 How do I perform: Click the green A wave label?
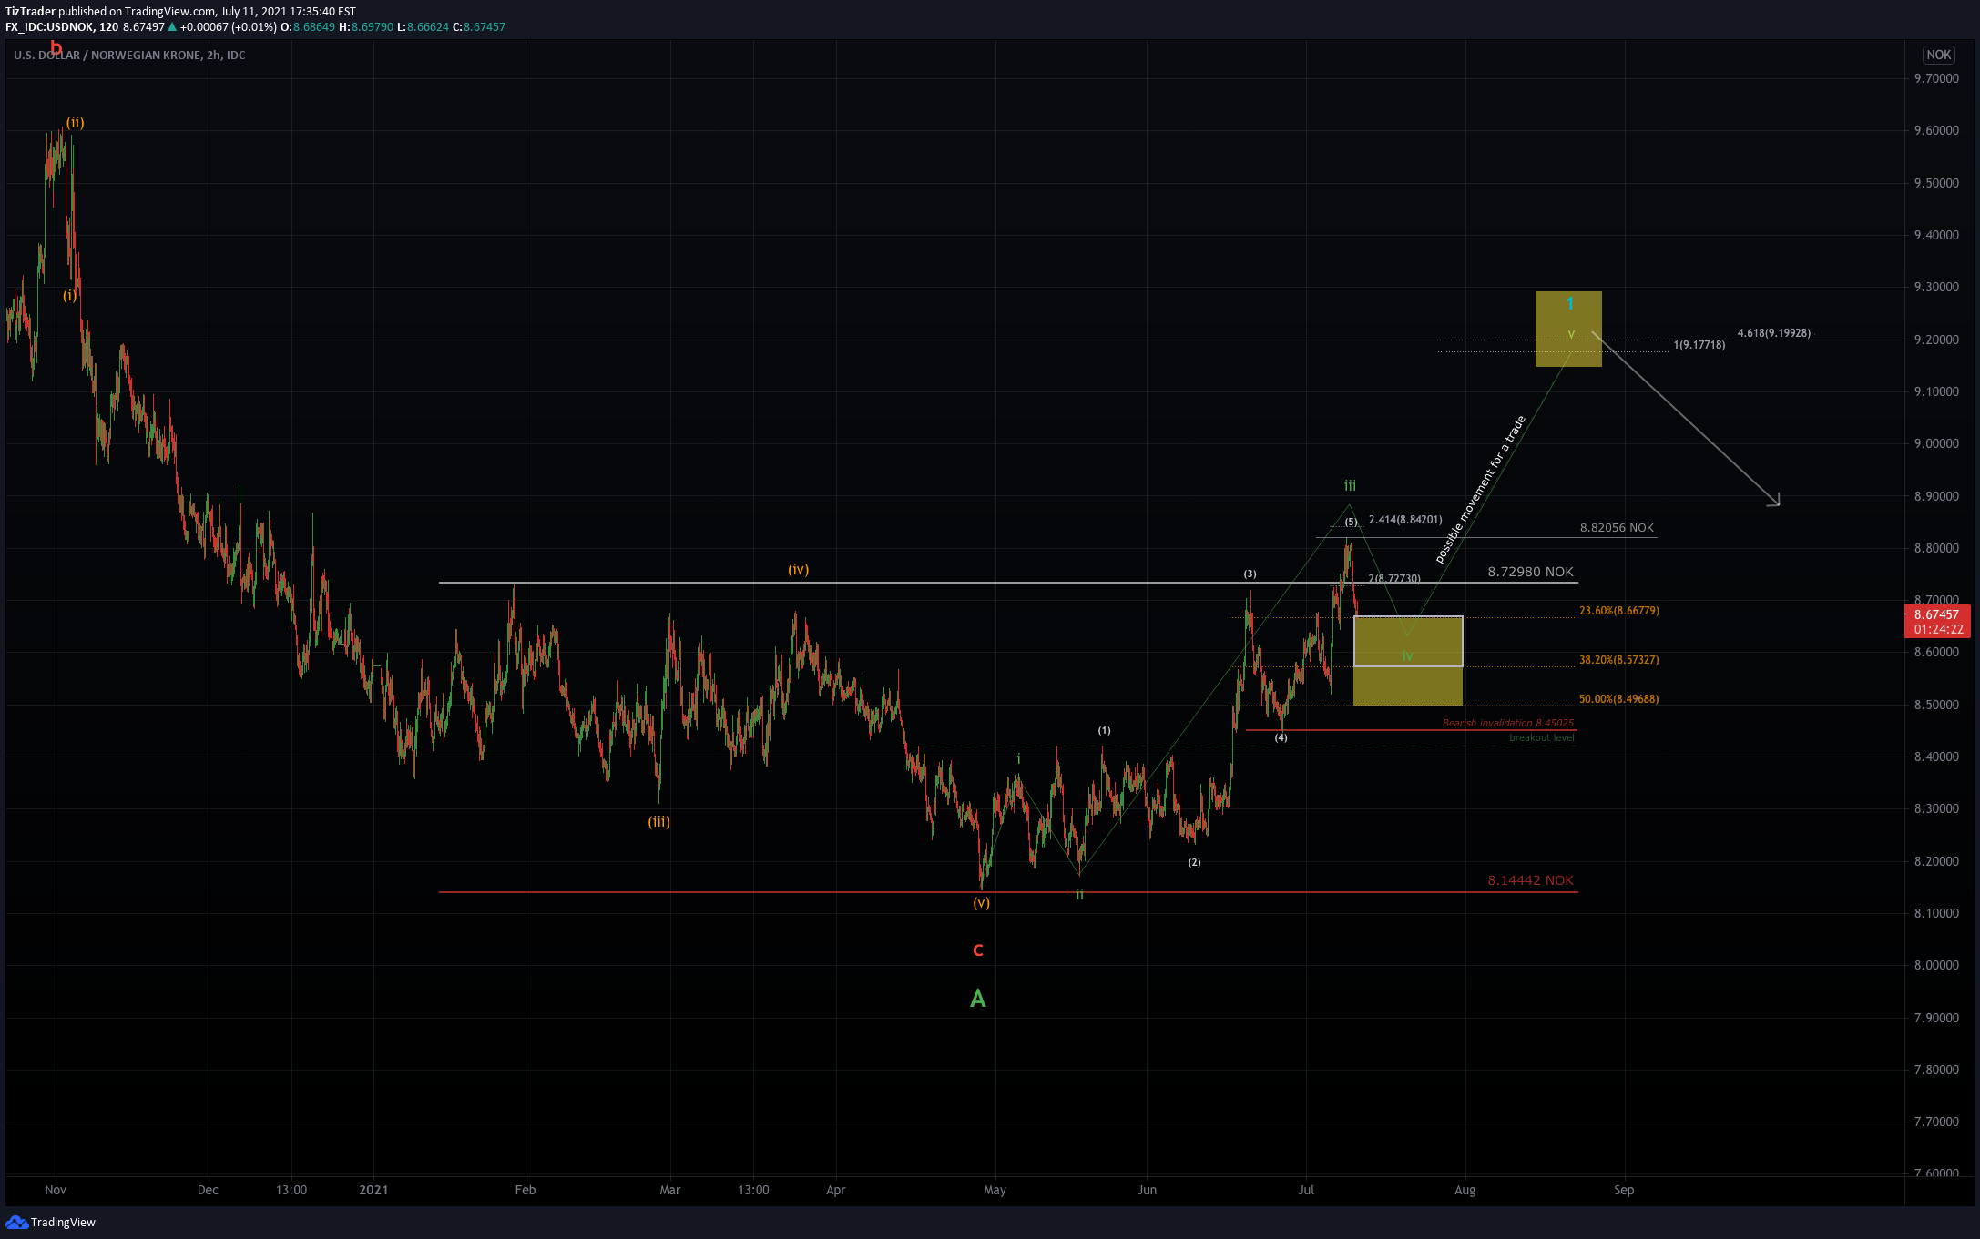(978, 999)
